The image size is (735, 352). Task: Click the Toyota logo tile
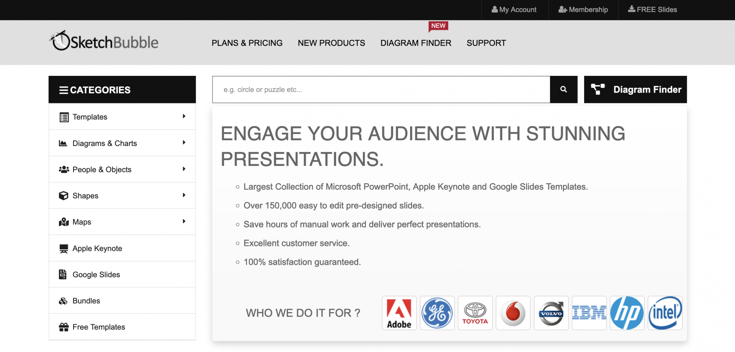tap(475, 313)
